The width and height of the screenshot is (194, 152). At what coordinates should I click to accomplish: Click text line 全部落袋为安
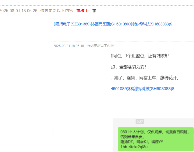pyautogui.click(x=133, y=67)
